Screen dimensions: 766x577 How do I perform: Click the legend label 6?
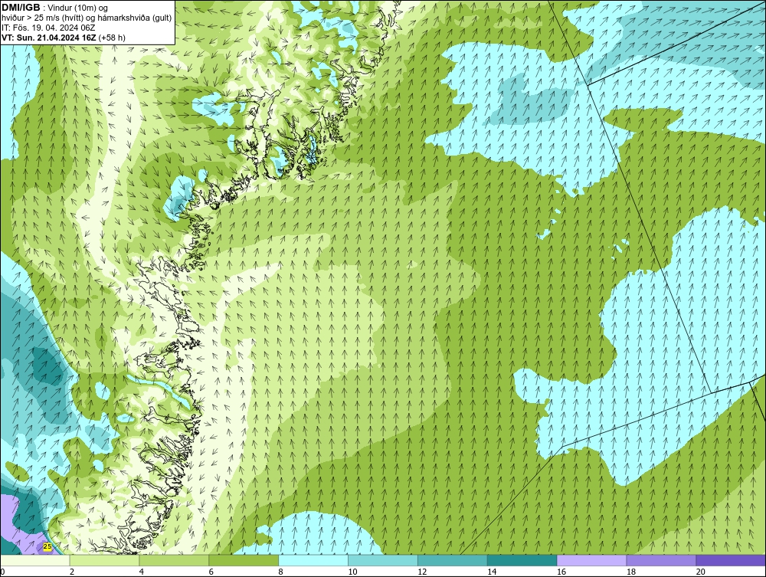click(211, 572)
